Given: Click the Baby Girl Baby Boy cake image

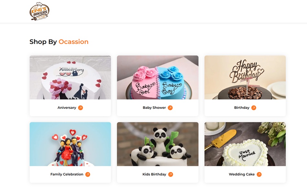Looking at the screenshot, I should tap(158, 77).
